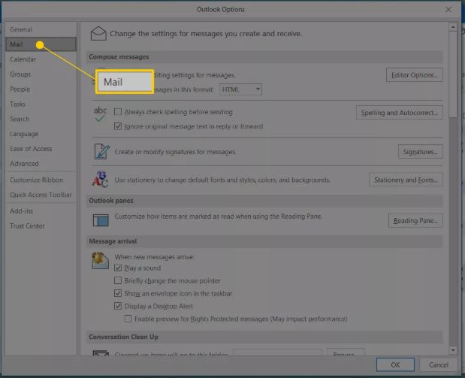
Task: Open the Trust Center category
Action: pos(41,225)
